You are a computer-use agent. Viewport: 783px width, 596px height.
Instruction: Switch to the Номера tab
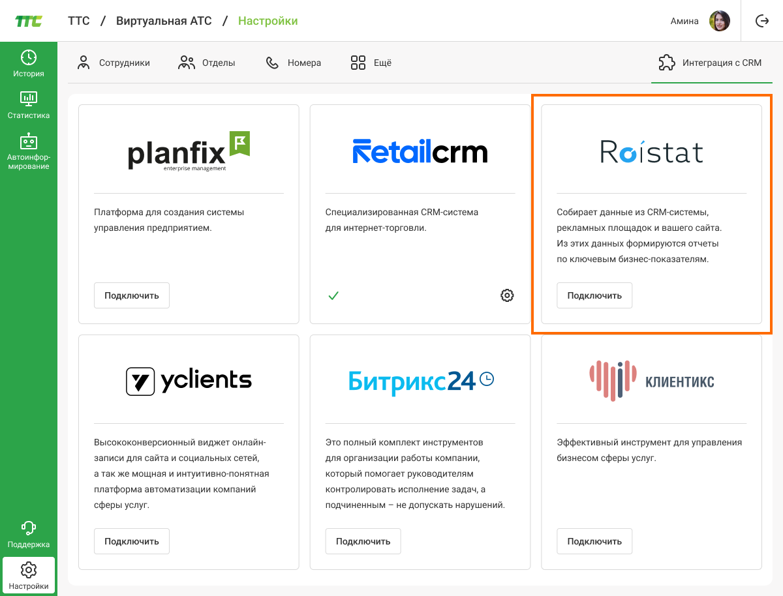point(294,63)
